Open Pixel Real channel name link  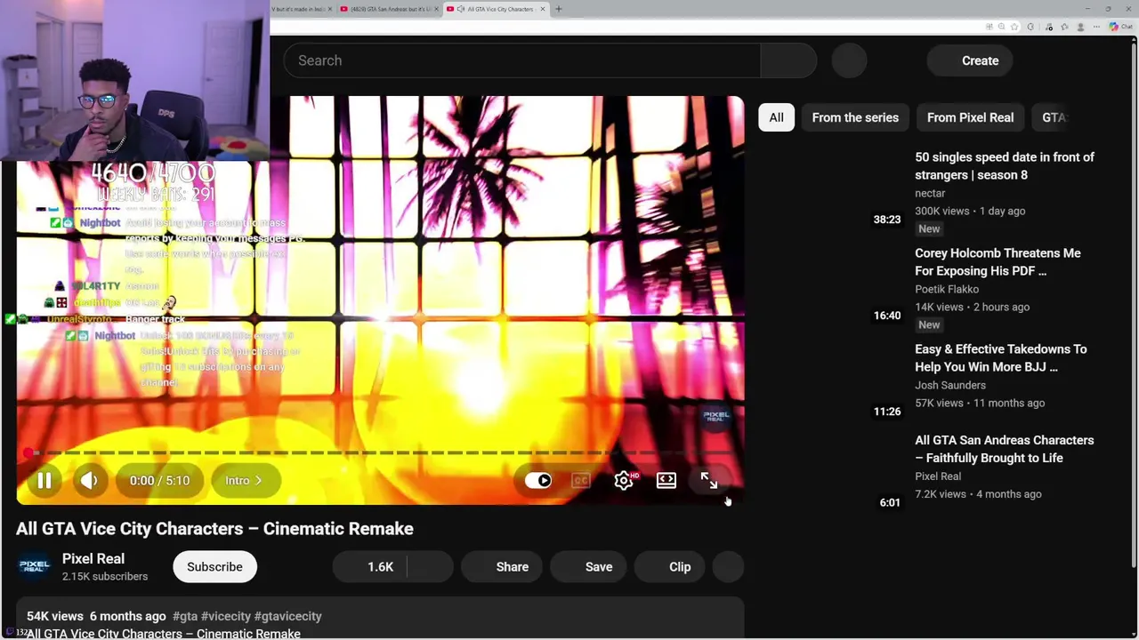click(x=93, y=558)
